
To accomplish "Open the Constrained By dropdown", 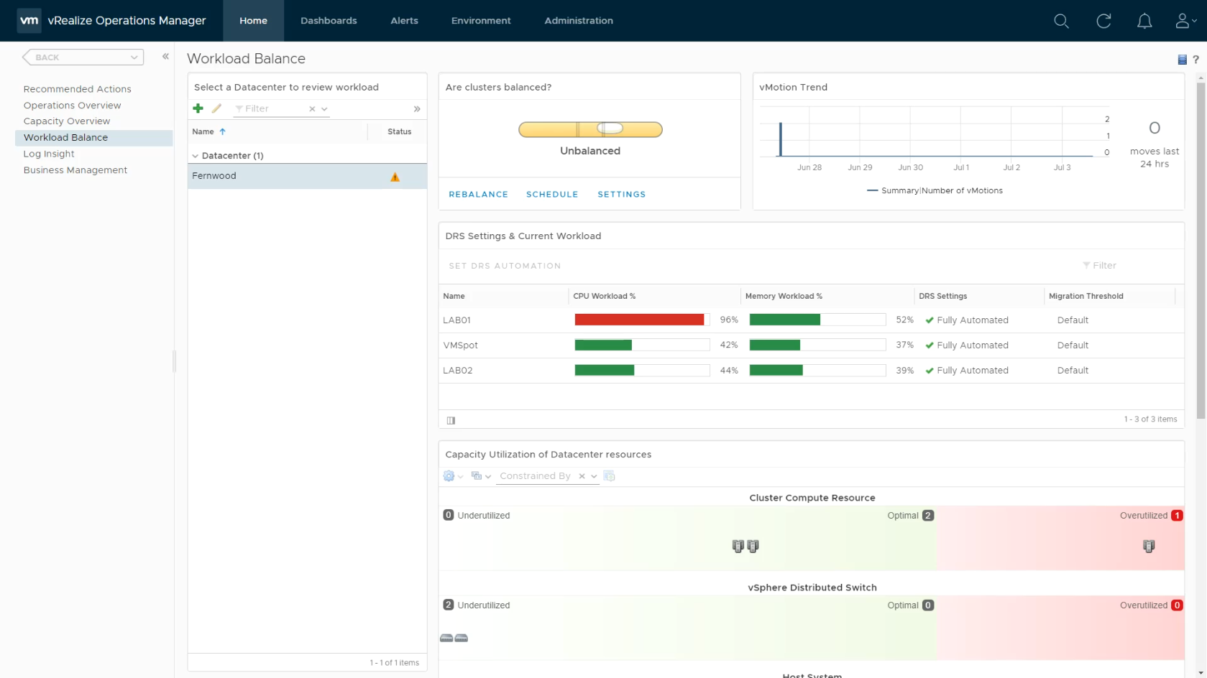I will point(594,476).
